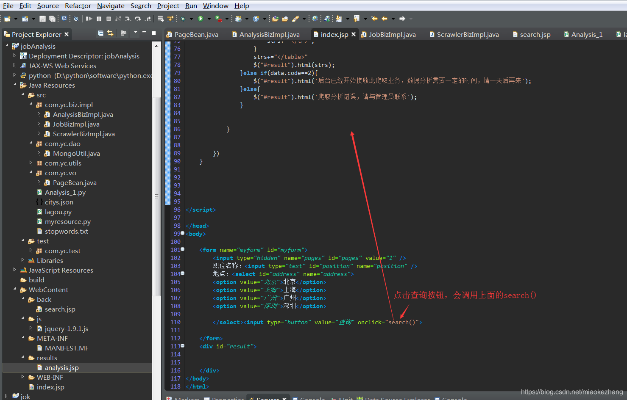
Task: Click the Save All toolbar icon
Action: click(52, 19)
